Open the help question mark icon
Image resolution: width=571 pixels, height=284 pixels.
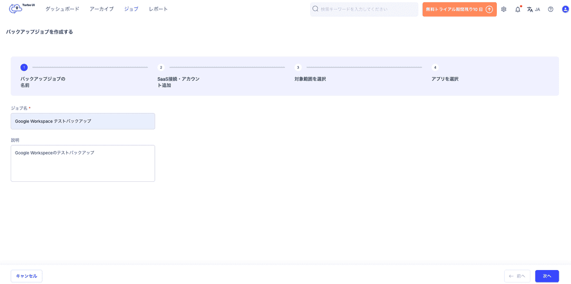550,9
